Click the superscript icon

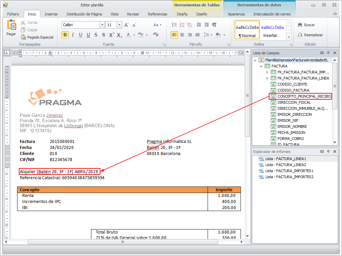(x=112, y=35)
